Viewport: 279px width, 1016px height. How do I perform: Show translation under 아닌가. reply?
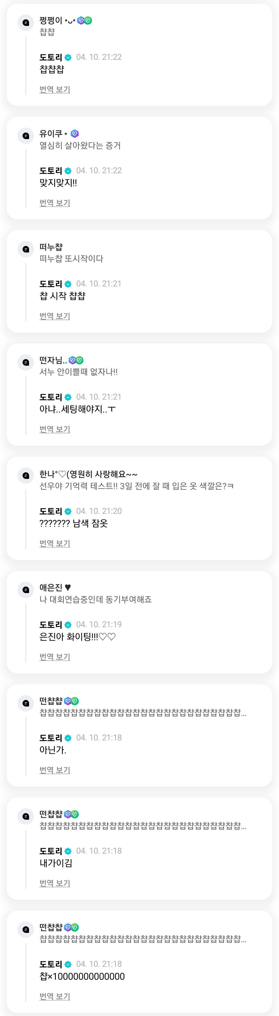[x=55, y=770]
